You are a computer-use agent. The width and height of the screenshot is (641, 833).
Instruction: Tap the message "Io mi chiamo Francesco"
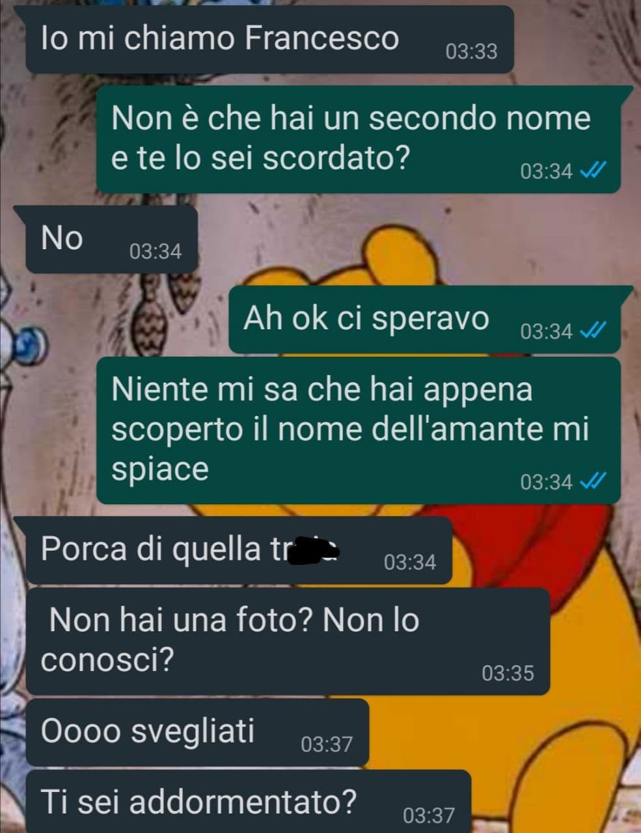(269, 39)
